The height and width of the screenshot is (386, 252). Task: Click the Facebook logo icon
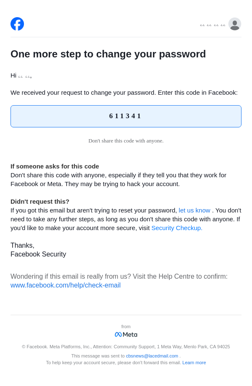point(17,24)
